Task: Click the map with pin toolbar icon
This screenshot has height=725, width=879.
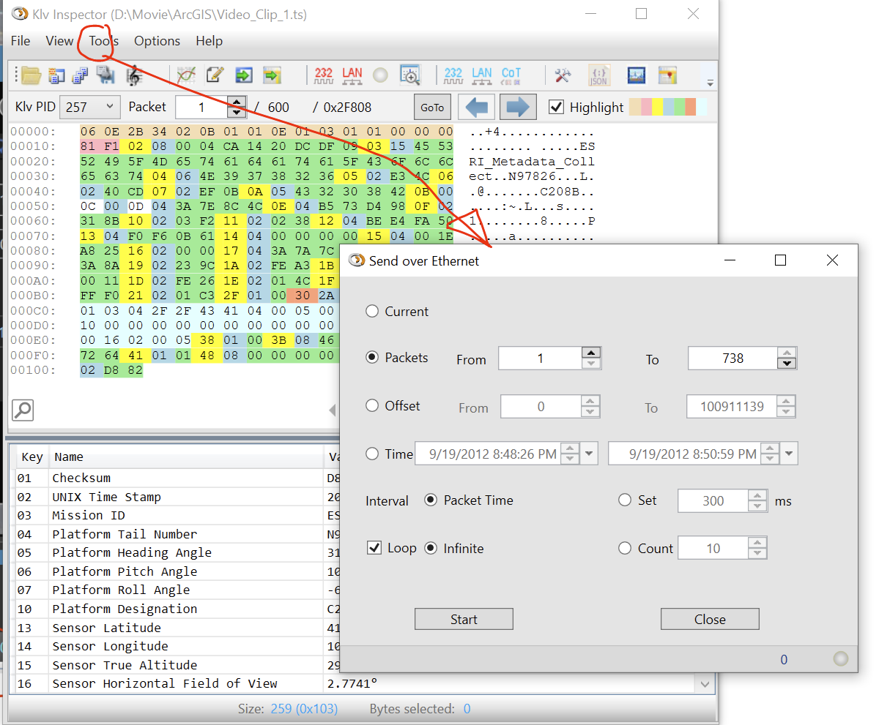Action: click(x=667, y=75)
